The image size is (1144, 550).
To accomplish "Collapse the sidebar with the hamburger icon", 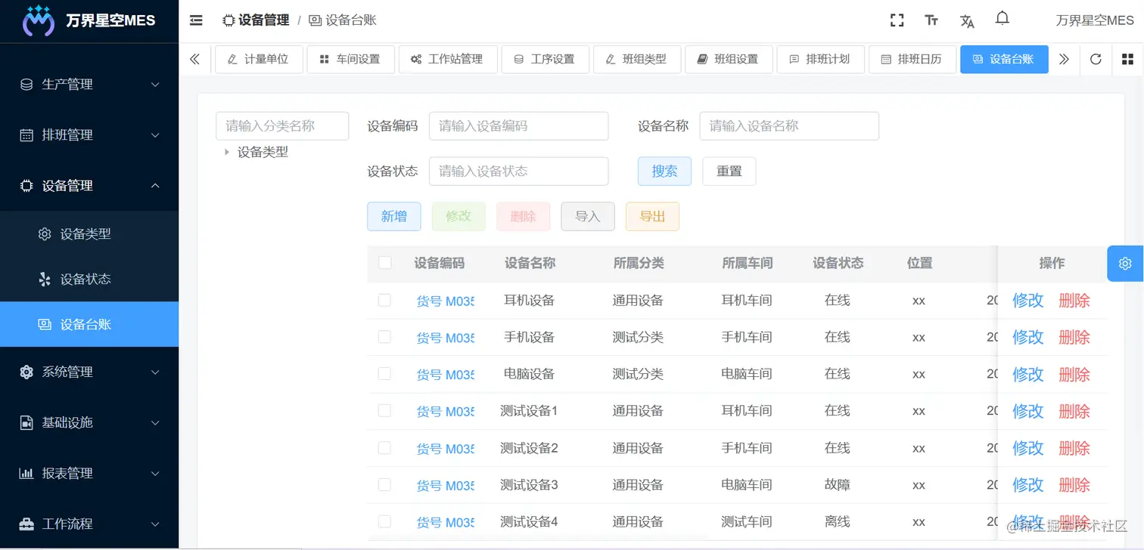I will (x=196, y=20).
